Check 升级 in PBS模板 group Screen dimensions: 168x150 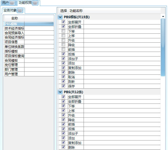pyautogui.click(x=63, y=40)
